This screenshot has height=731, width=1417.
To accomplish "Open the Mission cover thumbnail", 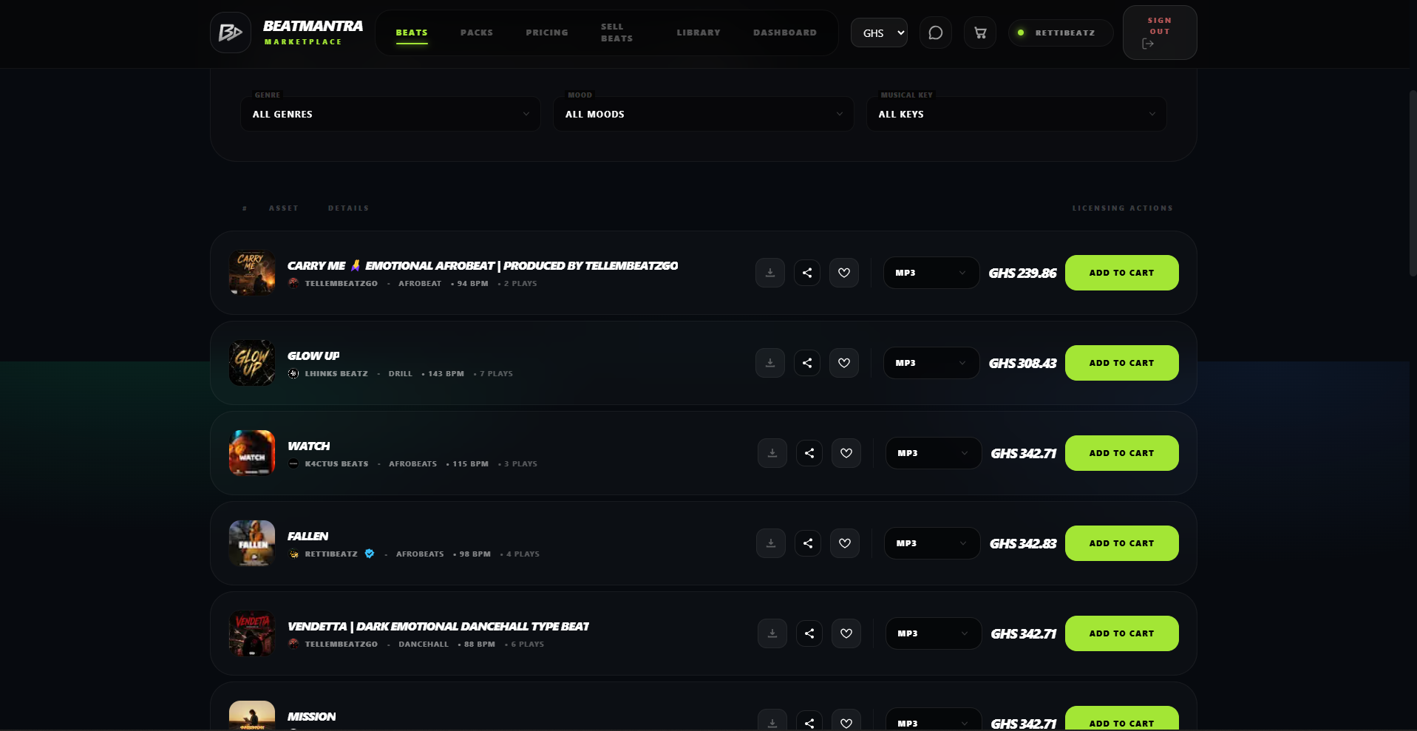I will (252, 715).
